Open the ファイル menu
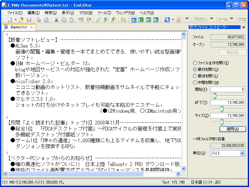This screenshot has height=187, width=249. click(15, 13)
